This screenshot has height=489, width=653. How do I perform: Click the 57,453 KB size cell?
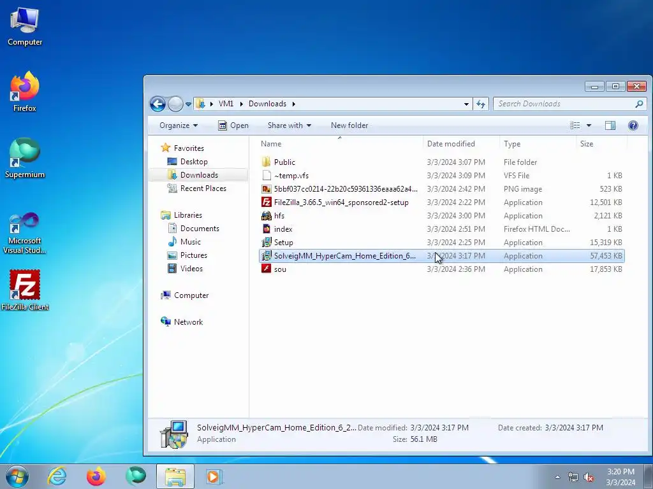(x=606, y=256)
